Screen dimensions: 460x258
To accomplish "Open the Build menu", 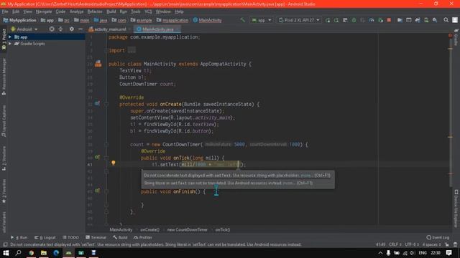I will click(111, 11).
